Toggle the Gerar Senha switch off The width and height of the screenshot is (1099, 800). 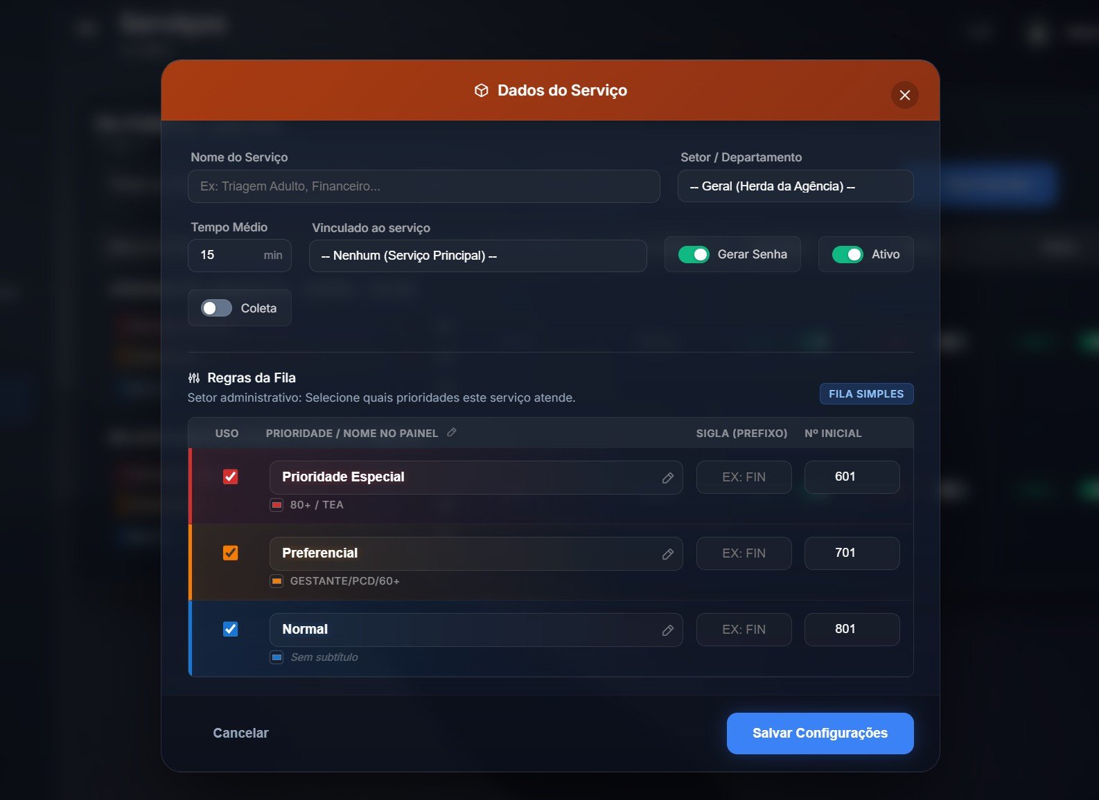tap(694, 255)
